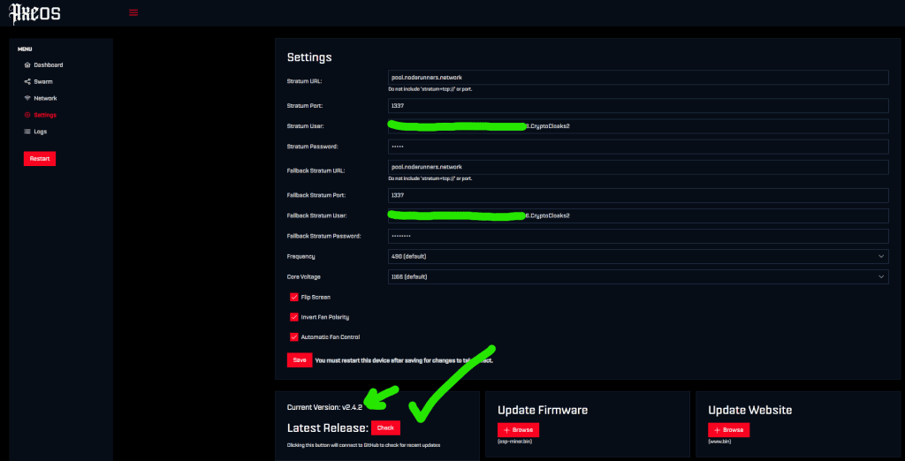This screenshot has height=461, width=905.
Task: Click the Core Voltage label text
Action: [x=304, y=277]
